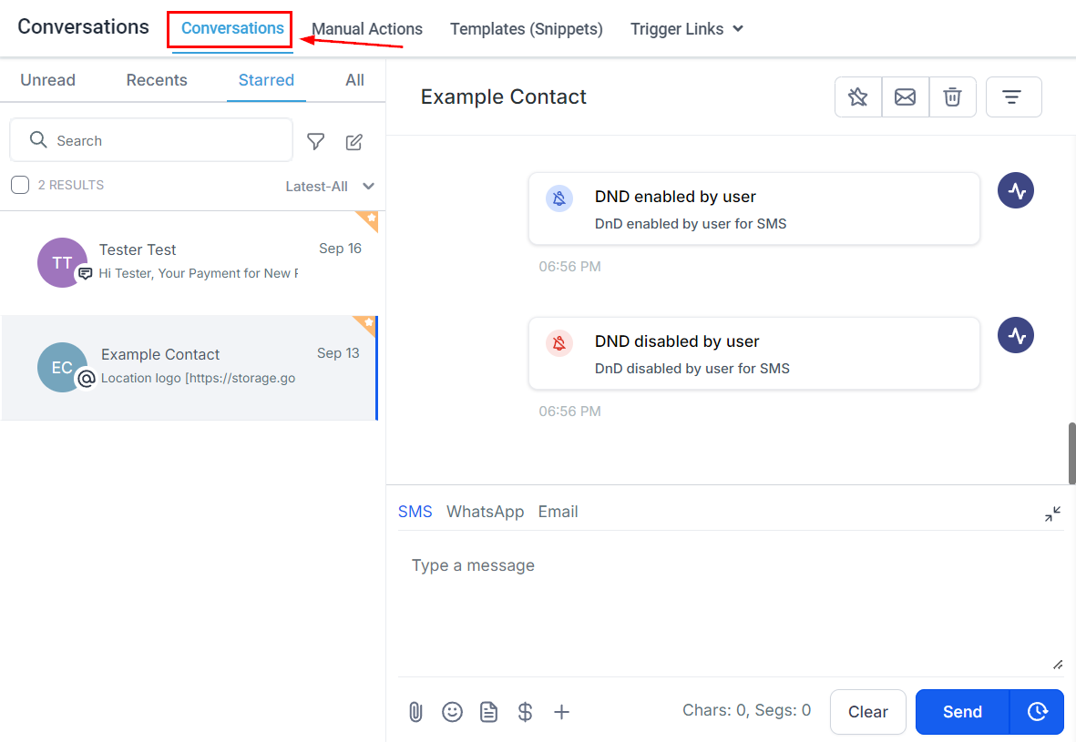Image resolution: width=1076 pixels, height=742 pixels.
Task: Click the 2 RESULTS label
Action: [x=71, y=185]
